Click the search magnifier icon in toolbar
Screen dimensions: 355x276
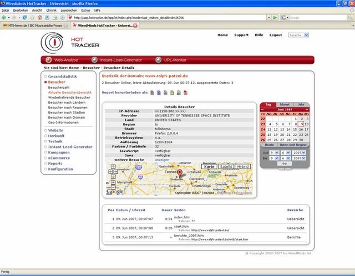(351, 17)
